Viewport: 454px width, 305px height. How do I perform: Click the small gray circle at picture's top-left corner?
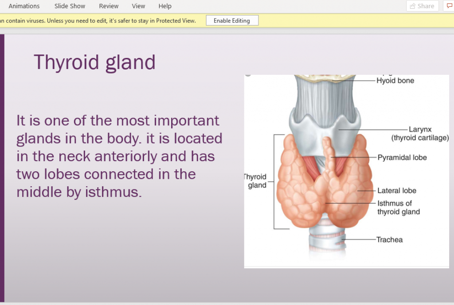point(247,74)
